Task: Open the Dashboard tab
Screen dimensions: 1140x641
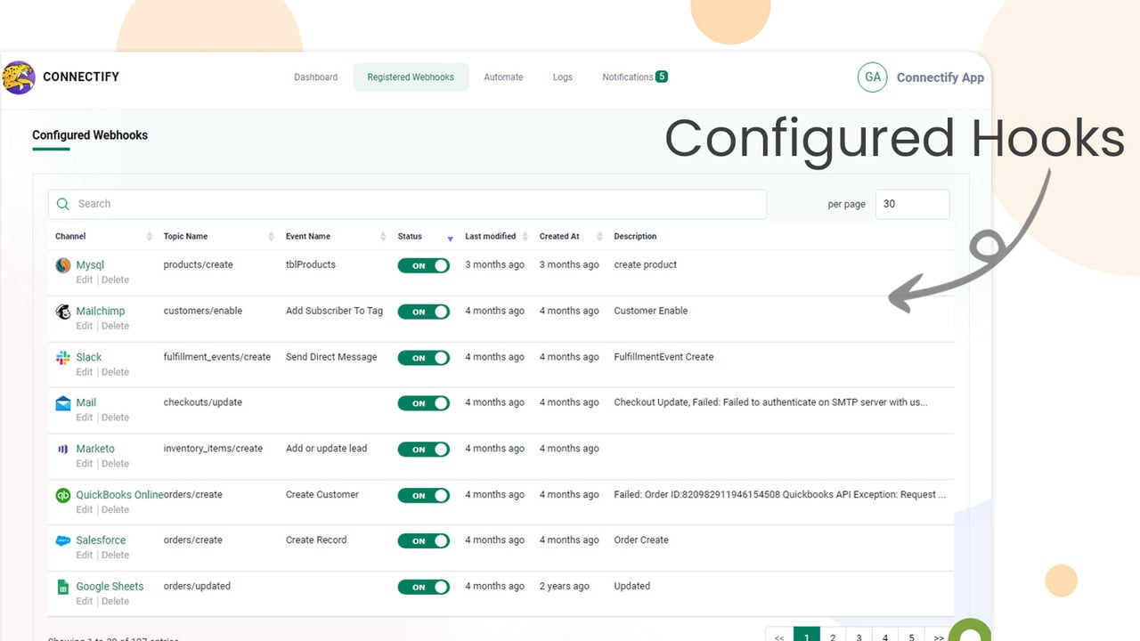Action: pyautogui.click(x=316, y=77)
